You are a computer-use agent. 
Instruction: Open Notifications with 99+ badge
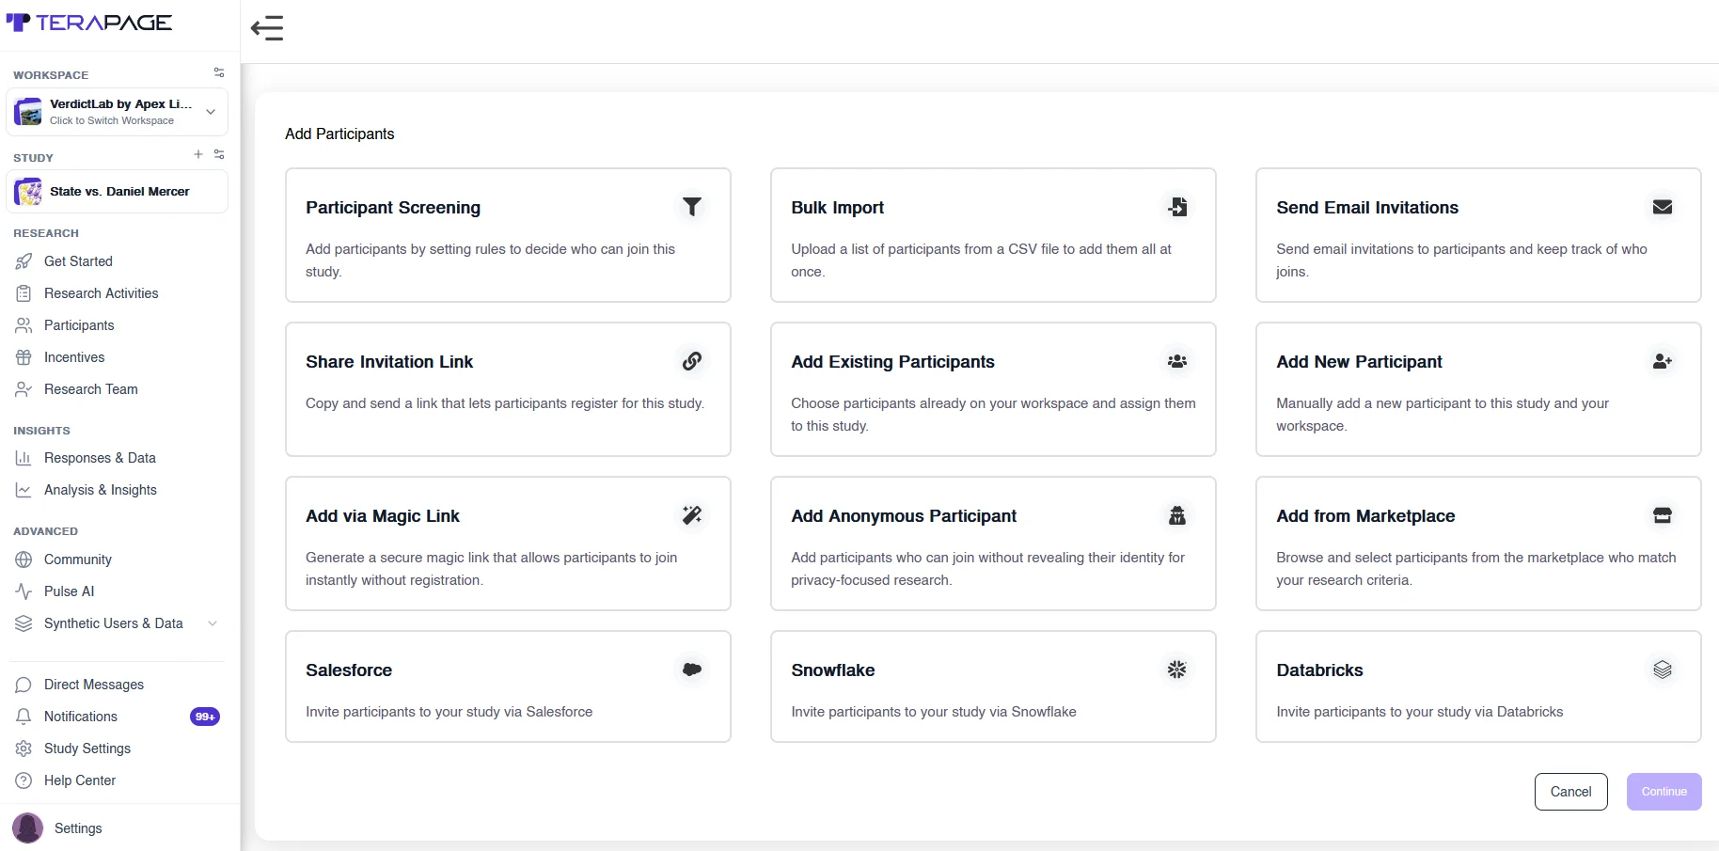pyautogui.click(x=118, y=717)
